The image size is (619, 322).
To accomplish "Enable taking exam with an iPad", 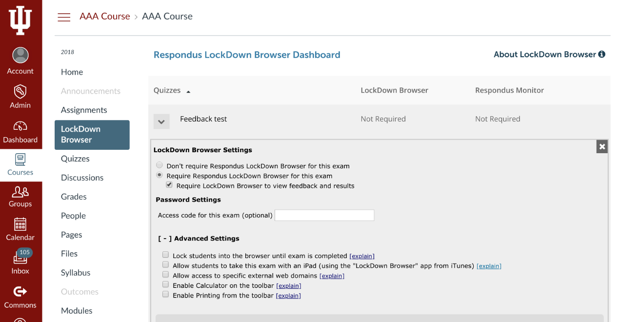I will (x=166, y=264).
